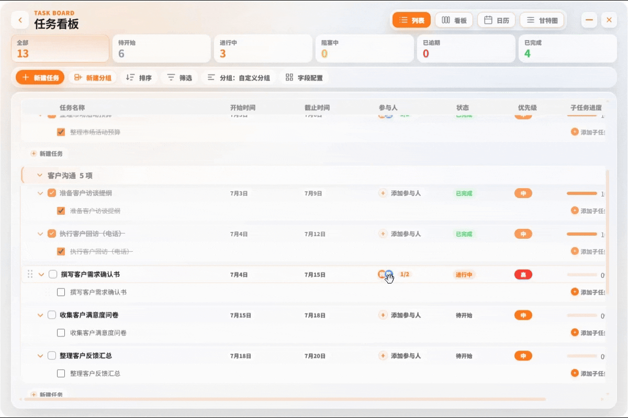The height and width of the screenshot is (418, 628).
Task: Open the 日历 calendar view
Action: point(497,20)
